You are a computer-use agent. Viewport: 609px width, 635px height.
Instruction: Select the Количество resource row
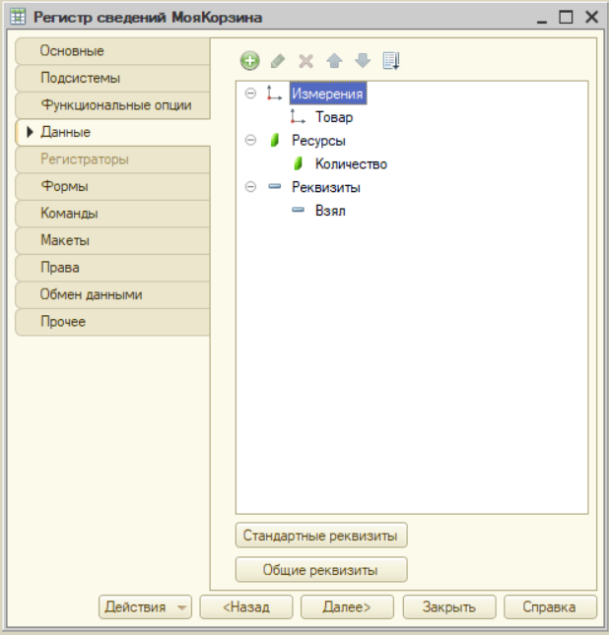(x=351, y=164)
